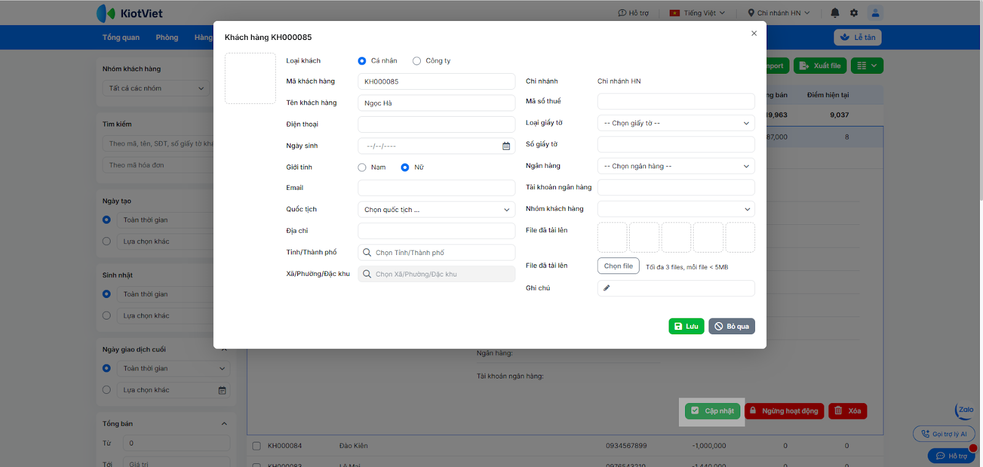Open the Ngày sinh calendar picker
The width and height of the screenshot is (983, 467).
506,146
